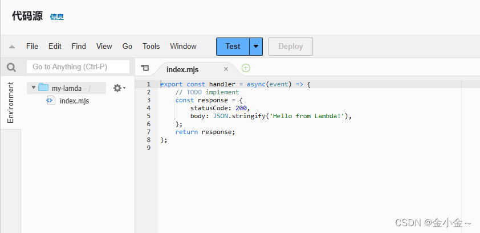Open the File menu

(x=32, y=47)
